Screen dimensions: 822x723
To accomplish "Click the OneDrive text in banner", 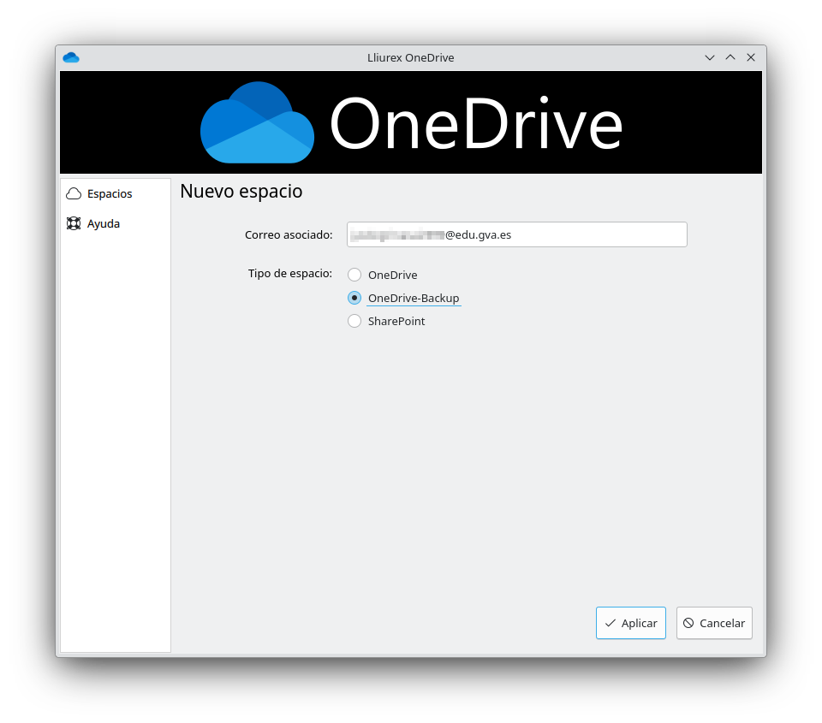I will (x=475, y=125).
